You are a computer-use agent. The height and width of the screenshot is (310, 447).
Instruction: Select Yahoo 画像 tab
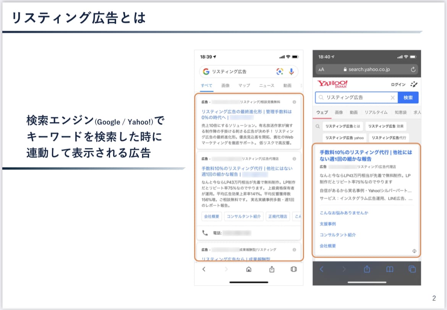pos(339,112)
